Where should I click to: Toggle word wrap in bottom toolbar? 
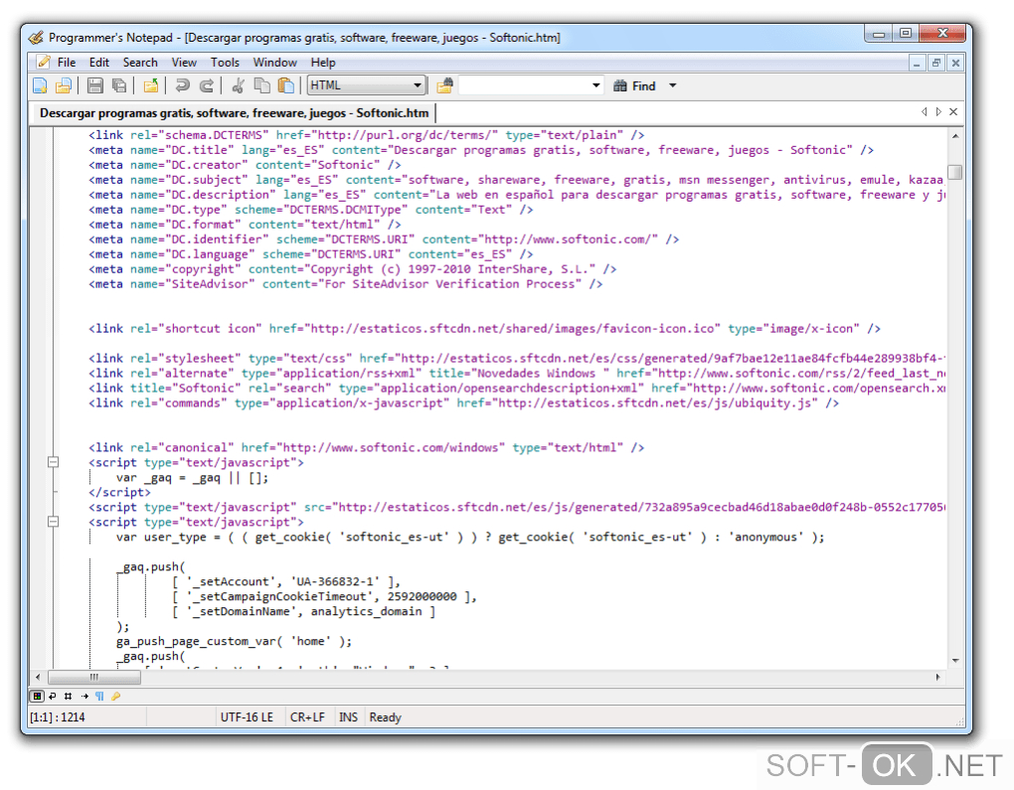pyautogui.click(x=53, y=697)
